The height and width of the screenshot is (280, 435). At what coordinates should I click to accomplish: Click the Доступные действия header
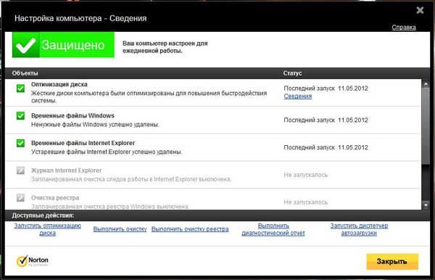point(43,215)
